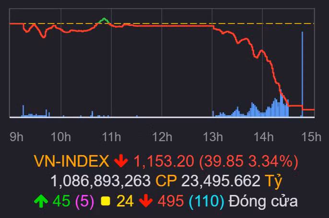Click the 15h time axis label
This screenshot has height=218, width=329.
[x=311, y=137]
